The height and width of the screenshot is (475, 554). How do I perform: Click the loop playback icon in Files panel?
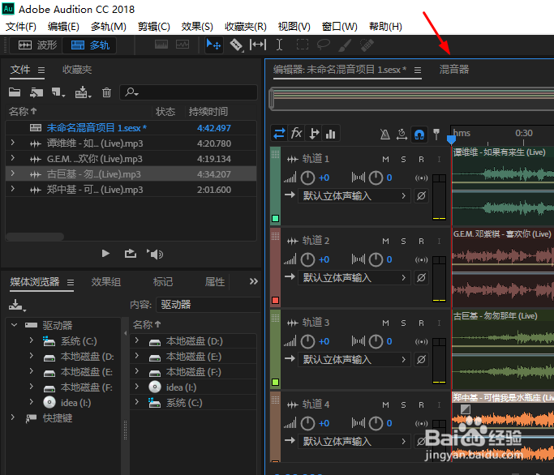click(x=131, y=254)
